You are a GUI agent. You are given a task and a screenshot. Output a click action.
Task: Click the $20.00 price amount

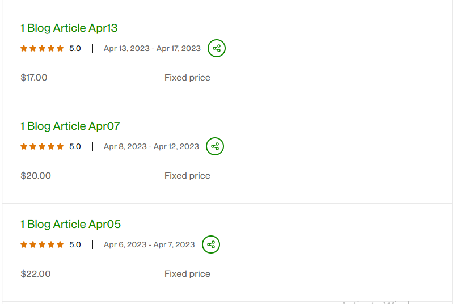36,176
